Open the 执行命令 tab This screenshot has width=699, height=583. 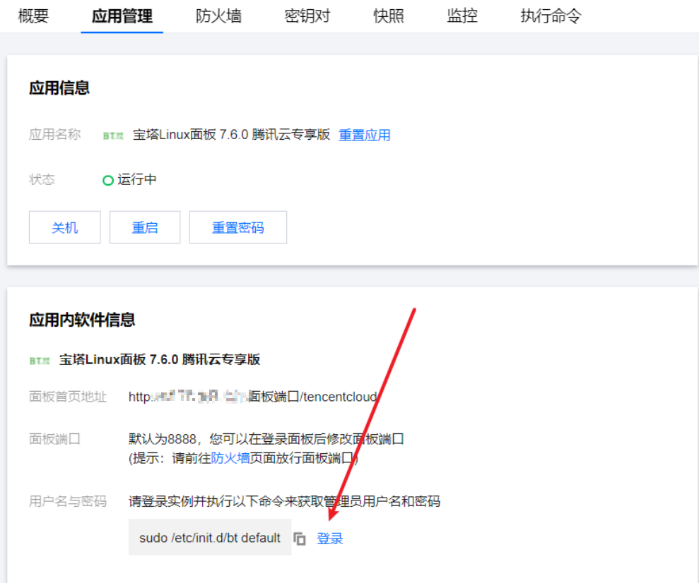click(x=551, y=16)
